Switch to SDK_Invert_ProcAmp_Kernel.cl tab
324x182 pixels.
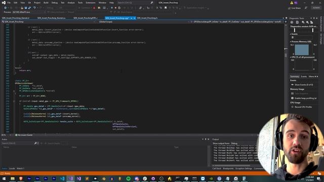click(x=16, y=18)
